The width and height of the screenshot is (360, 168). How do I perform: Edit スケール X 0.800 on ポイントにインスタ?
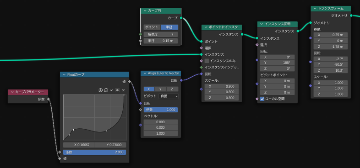222,86
